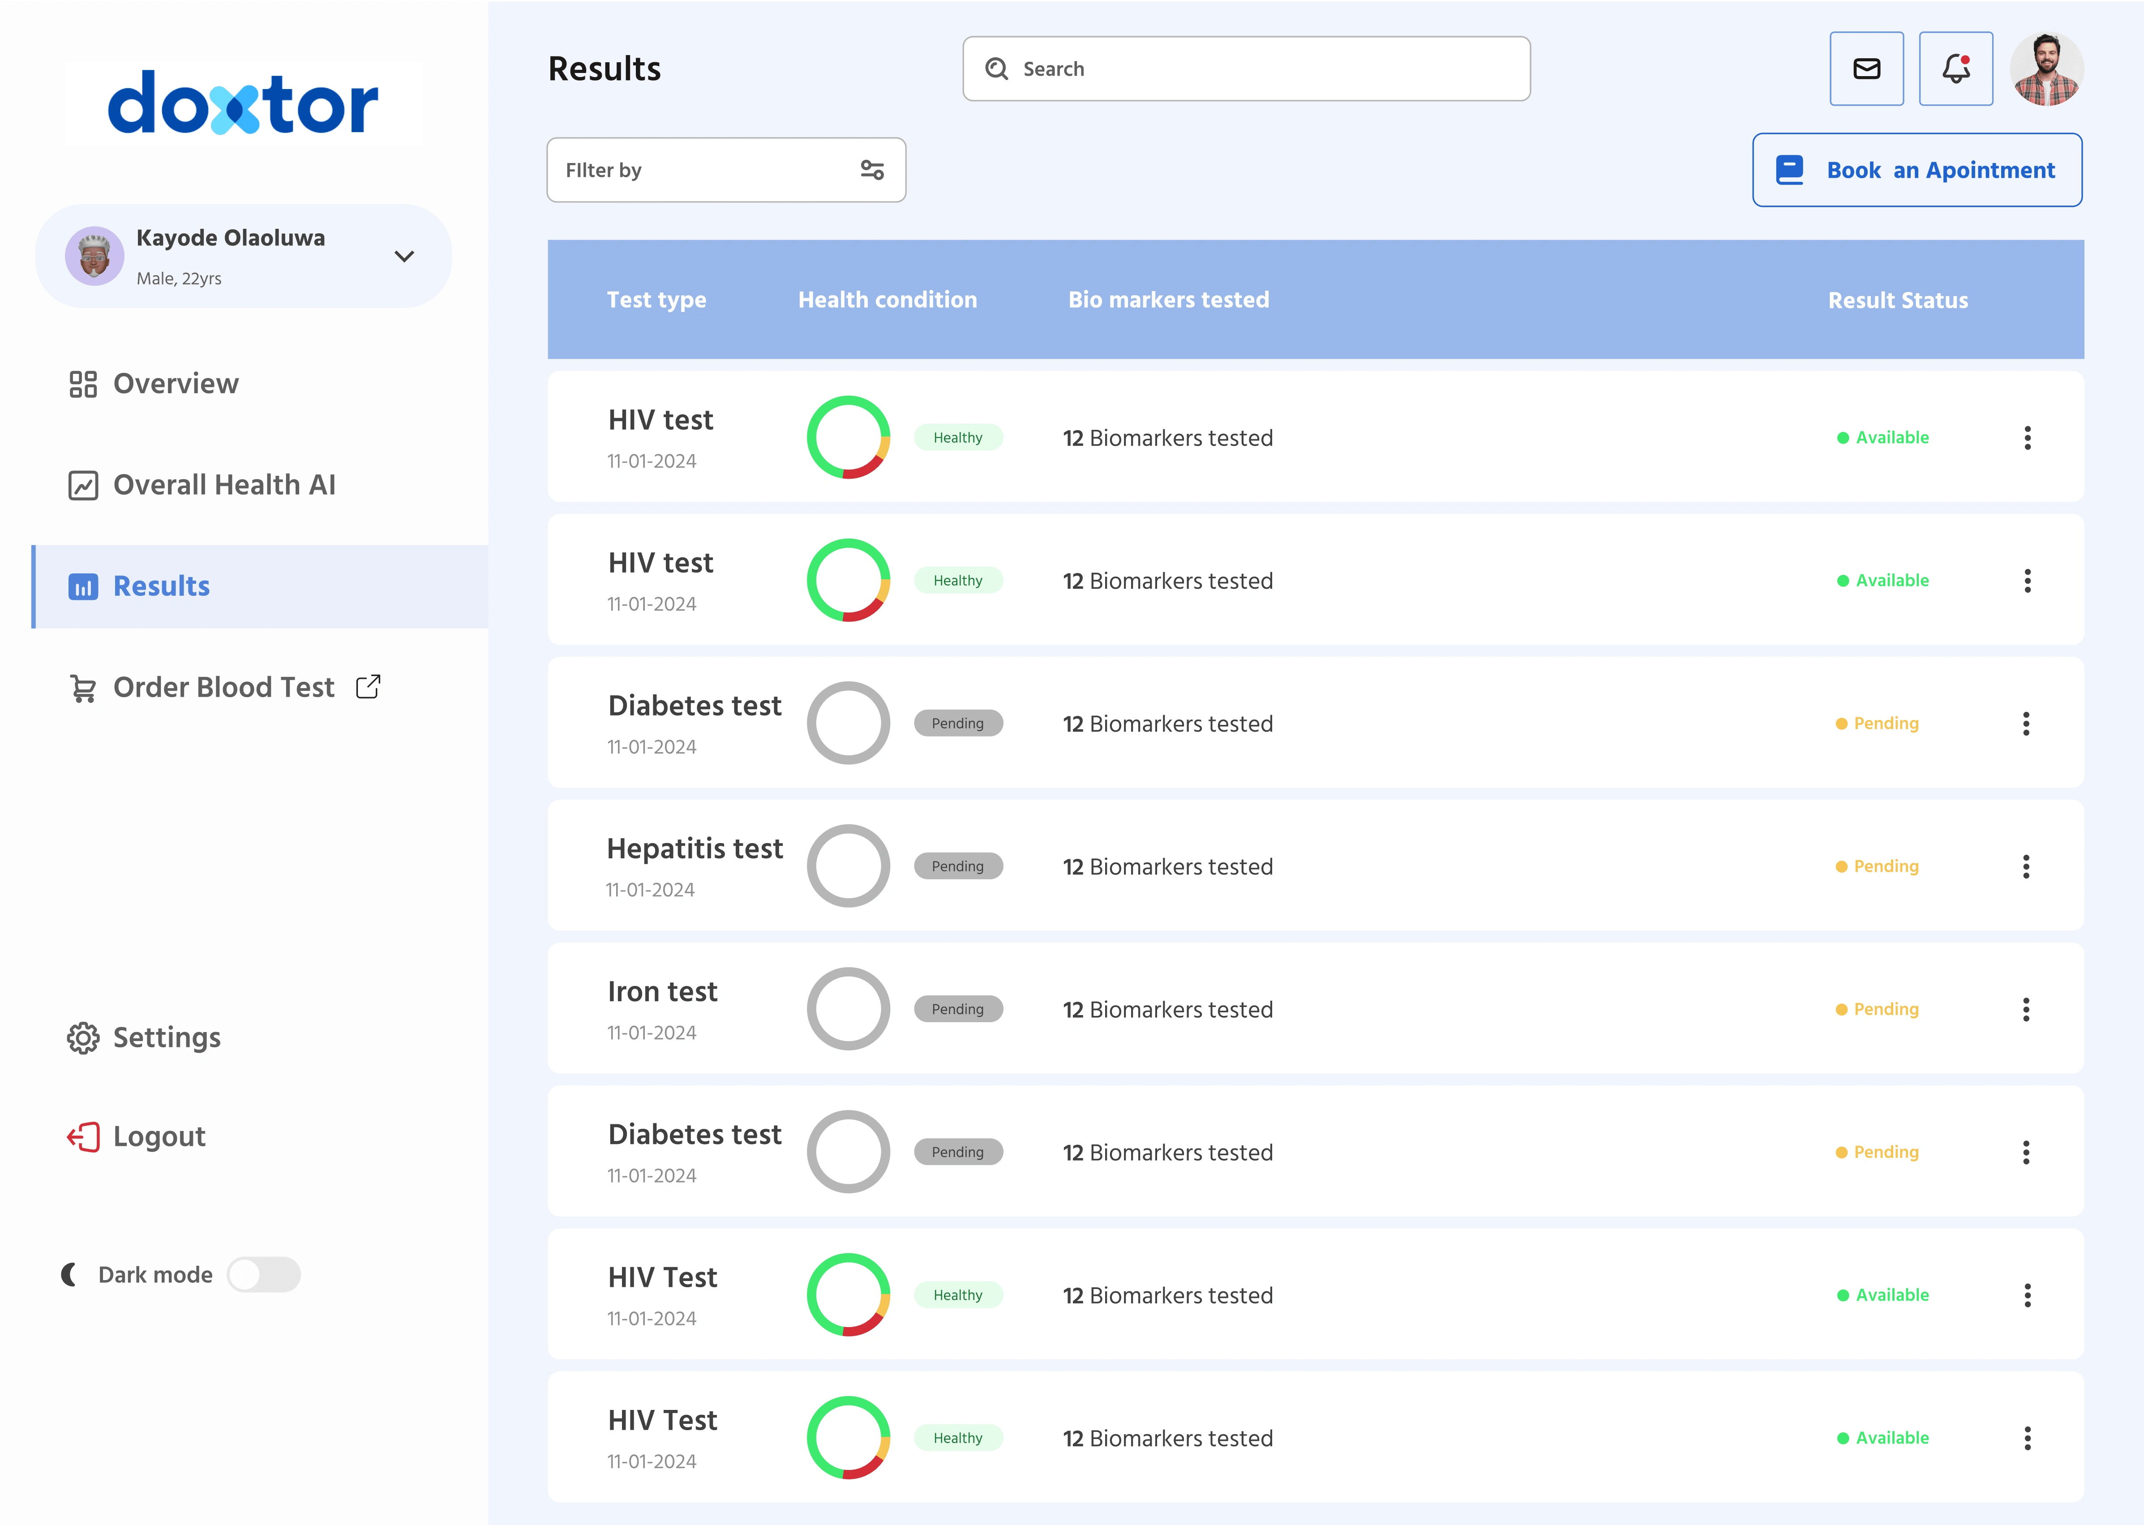Click the Settings gear icon
The width and height of the screenshot is (2144, 1525).
pos(84,1038)
